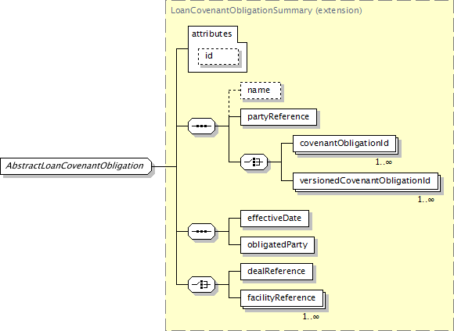Select the AbstractLoanCovenantObligation base type box
Viewport: 454px width, 331px height.
pyautogui.click(x=76, y=166)
